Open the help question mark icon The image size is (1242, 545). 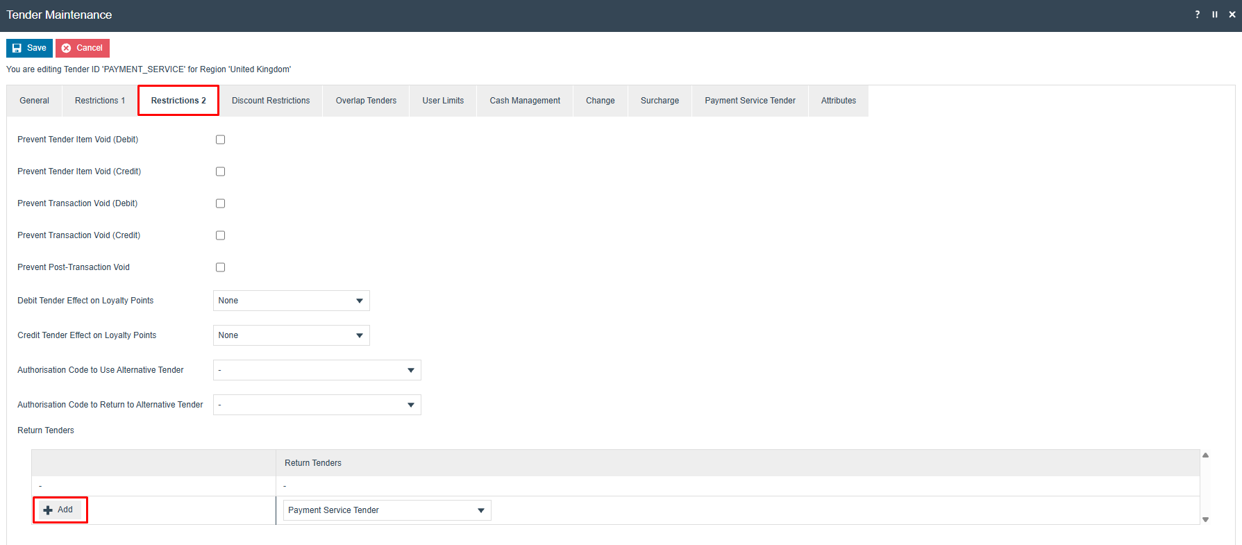tap(1197, 15)
